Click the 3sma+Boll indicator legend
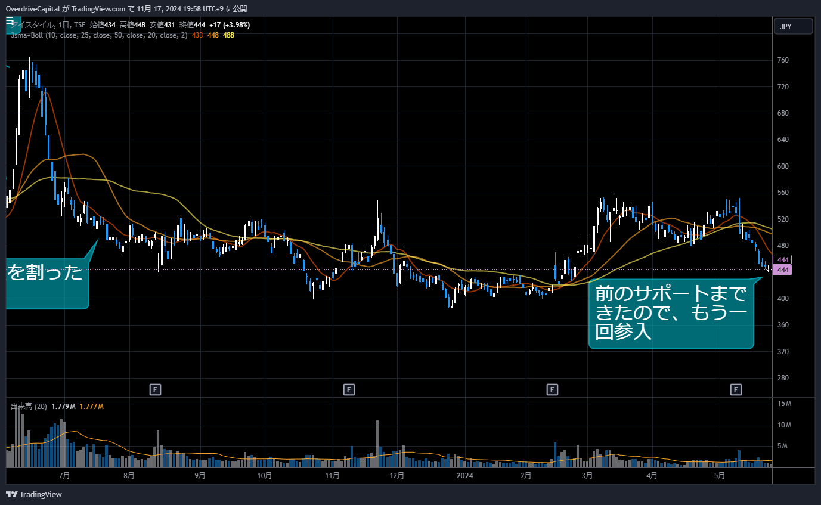This screenshot has width=821, height=505. point(98,35)
